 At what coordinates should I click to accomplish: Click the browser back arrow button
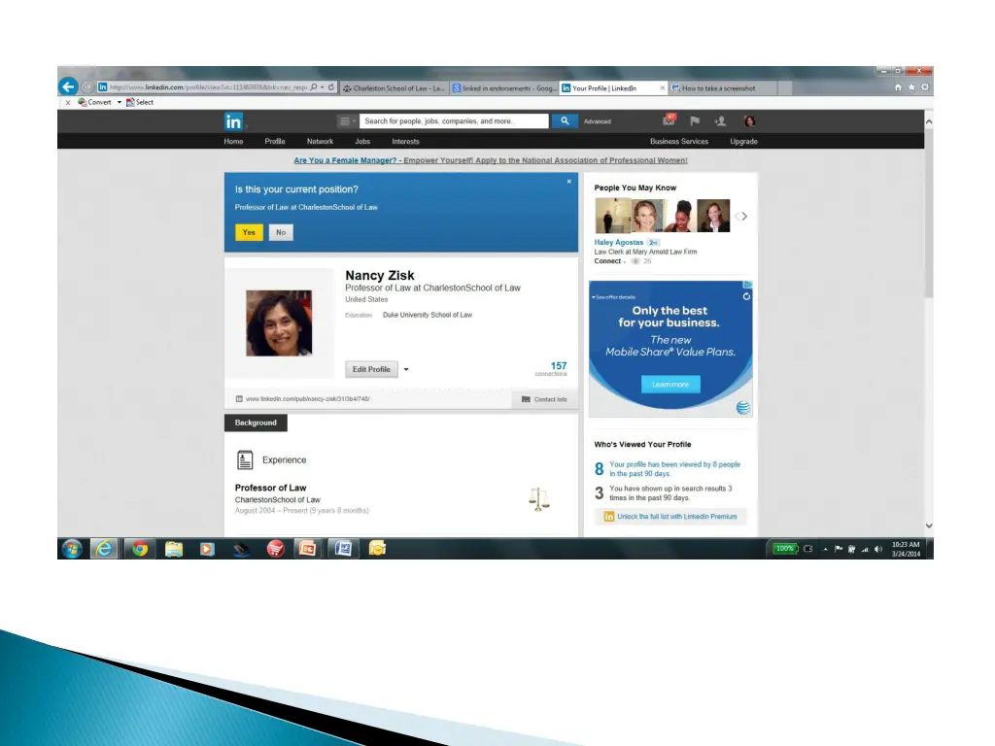pyautogui.click(x=69, y=86)
